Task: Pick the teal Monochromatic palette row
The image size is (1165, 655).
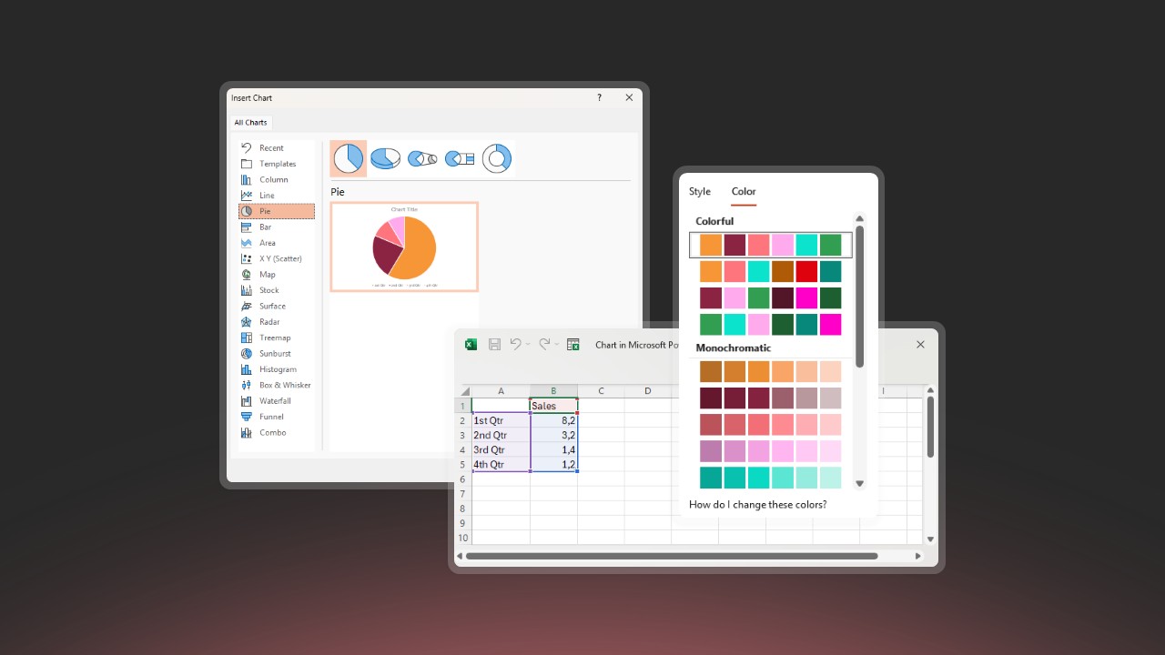Action: 771,478
